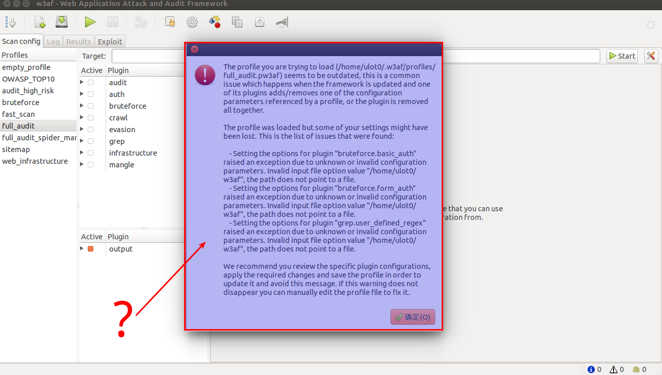Toggle the evasion plugin checkbox
662x375 pixels.
(90, 130)
